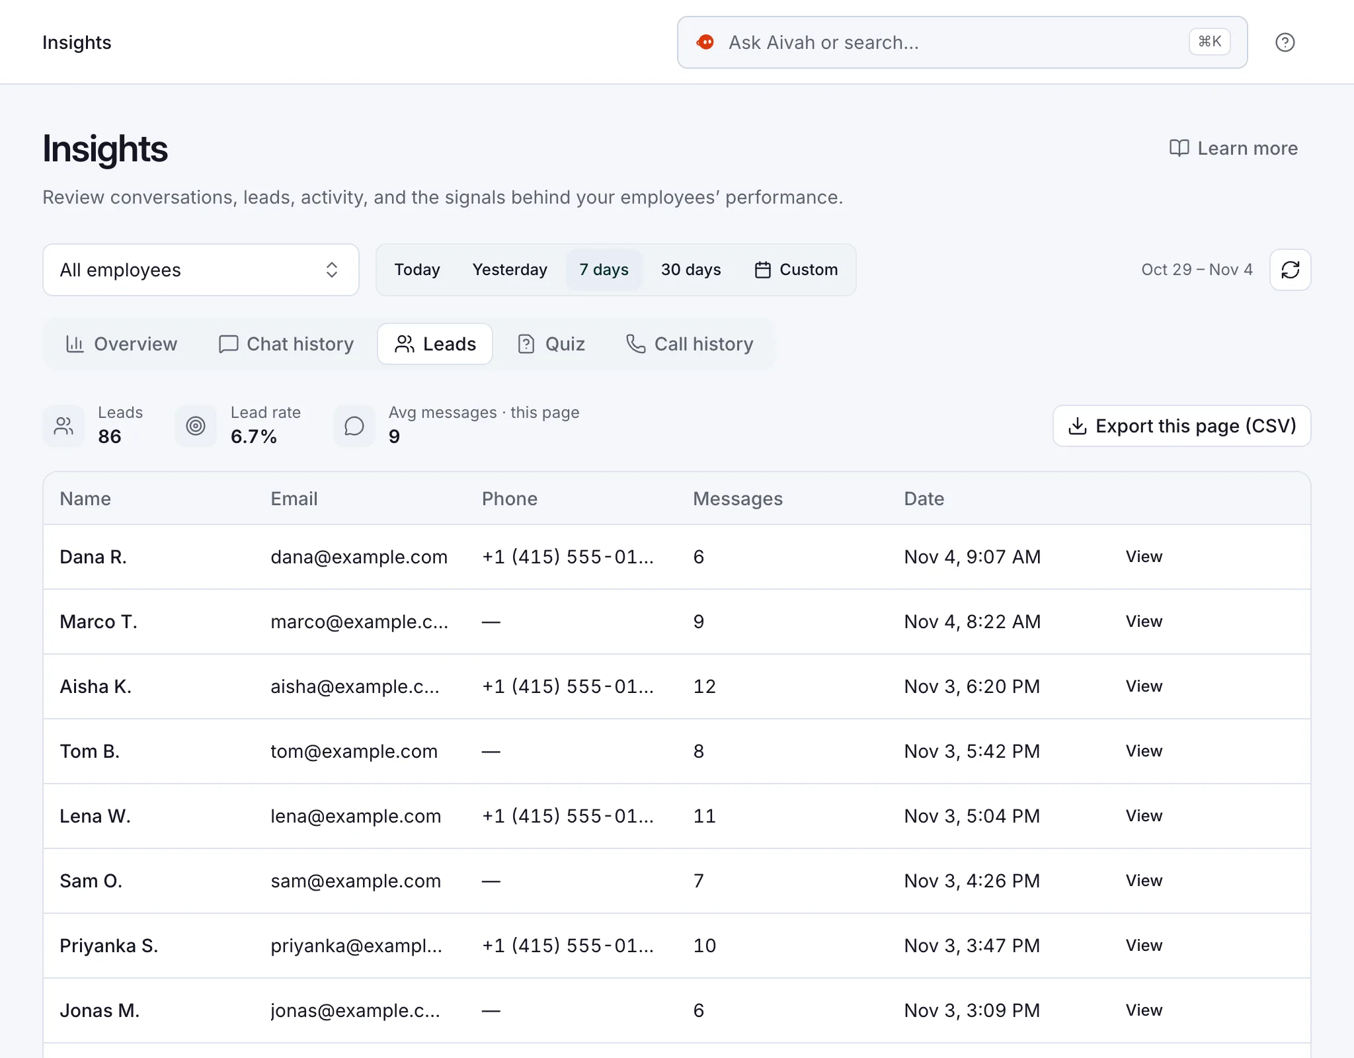
Task: Click View for Sam O.
Action: click(x=1144, y=881)
